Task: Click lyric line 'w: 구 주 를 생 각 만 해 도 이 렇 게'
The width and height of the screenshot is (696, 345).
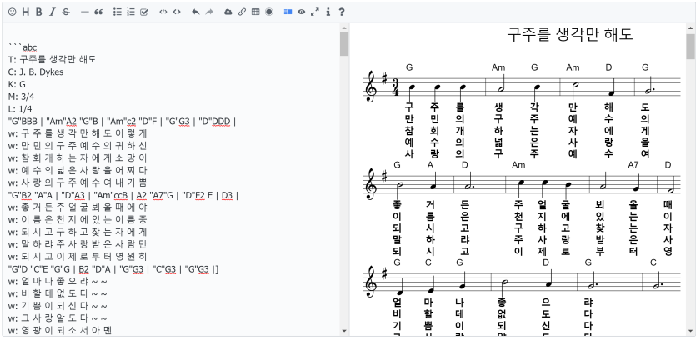Action: click(x=78, y=133)
